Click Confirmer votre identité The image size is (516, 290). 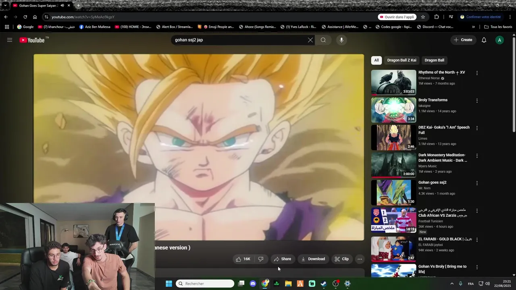pyautogui.click(x=481, y=17)
